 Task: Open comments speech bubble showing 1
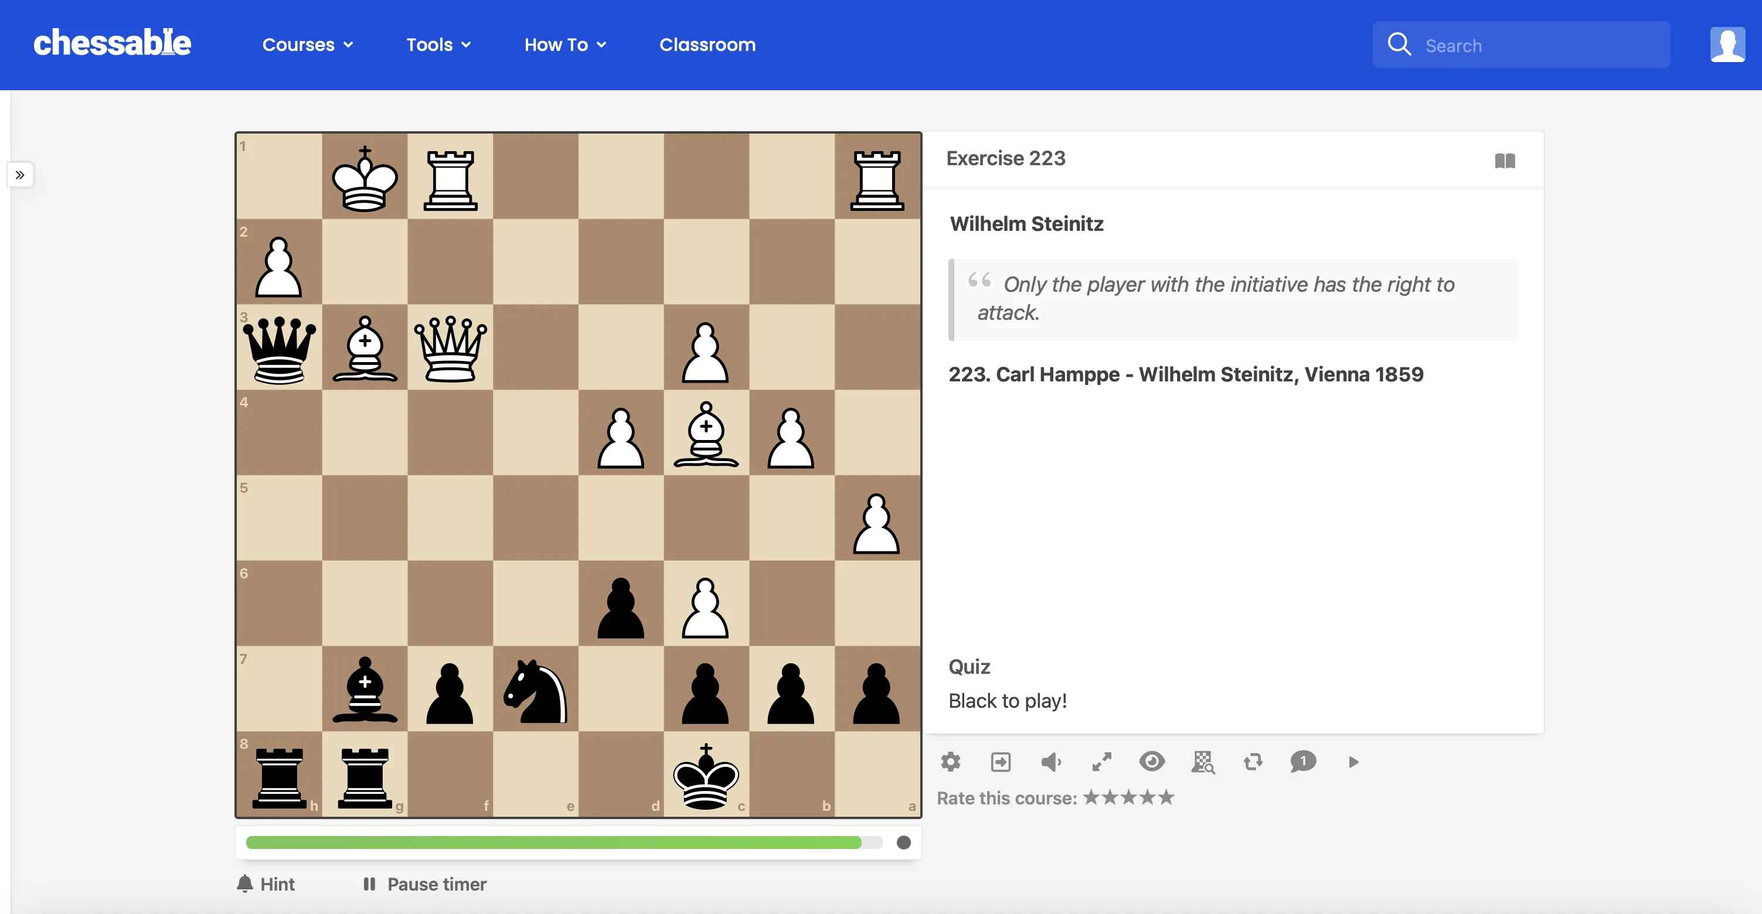tap(1303, 762)
